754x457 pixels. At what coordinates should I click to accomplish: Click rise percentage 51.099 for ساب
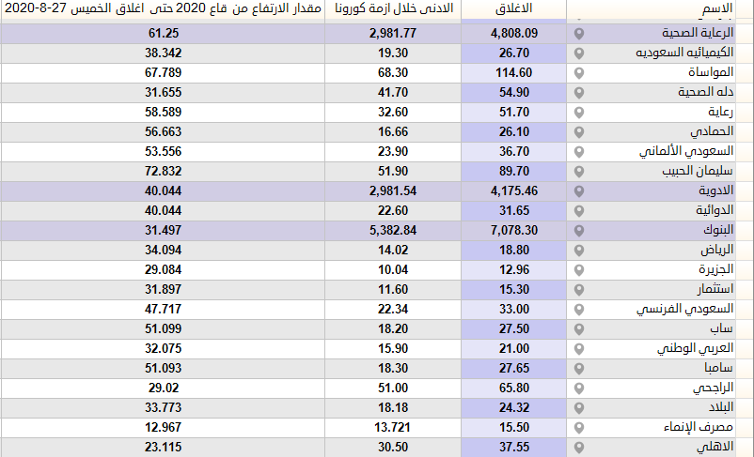tap(163, 328)
